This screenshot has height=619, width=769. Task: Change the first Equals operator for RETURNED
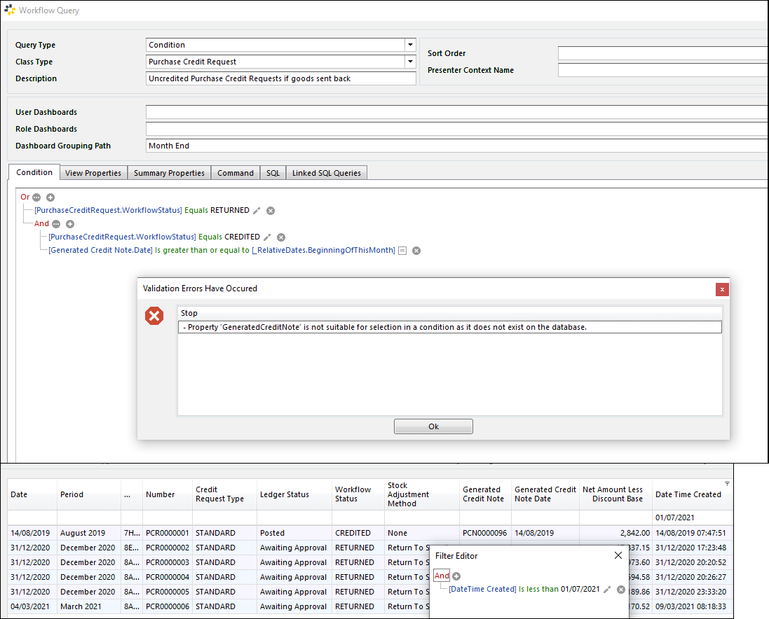point(196,210)
